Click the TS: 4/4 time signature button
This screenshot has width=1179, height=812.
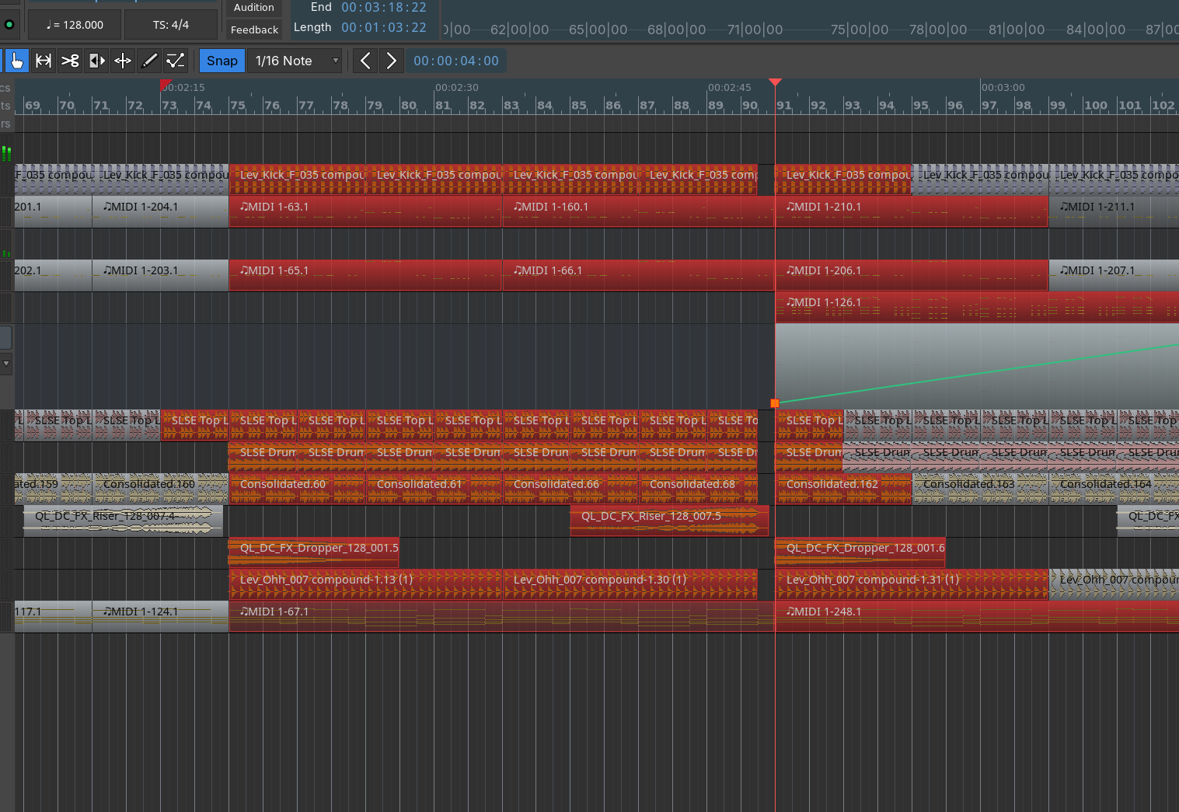click(170, 25)
